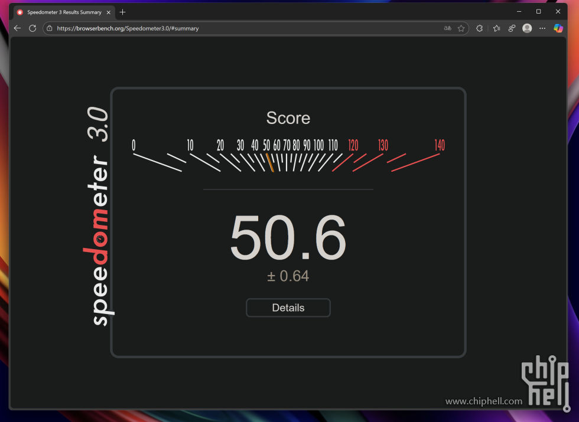Click the red 130 gauge label
Viewport: 579px width, 422px height.
click(x=383, y=145)
